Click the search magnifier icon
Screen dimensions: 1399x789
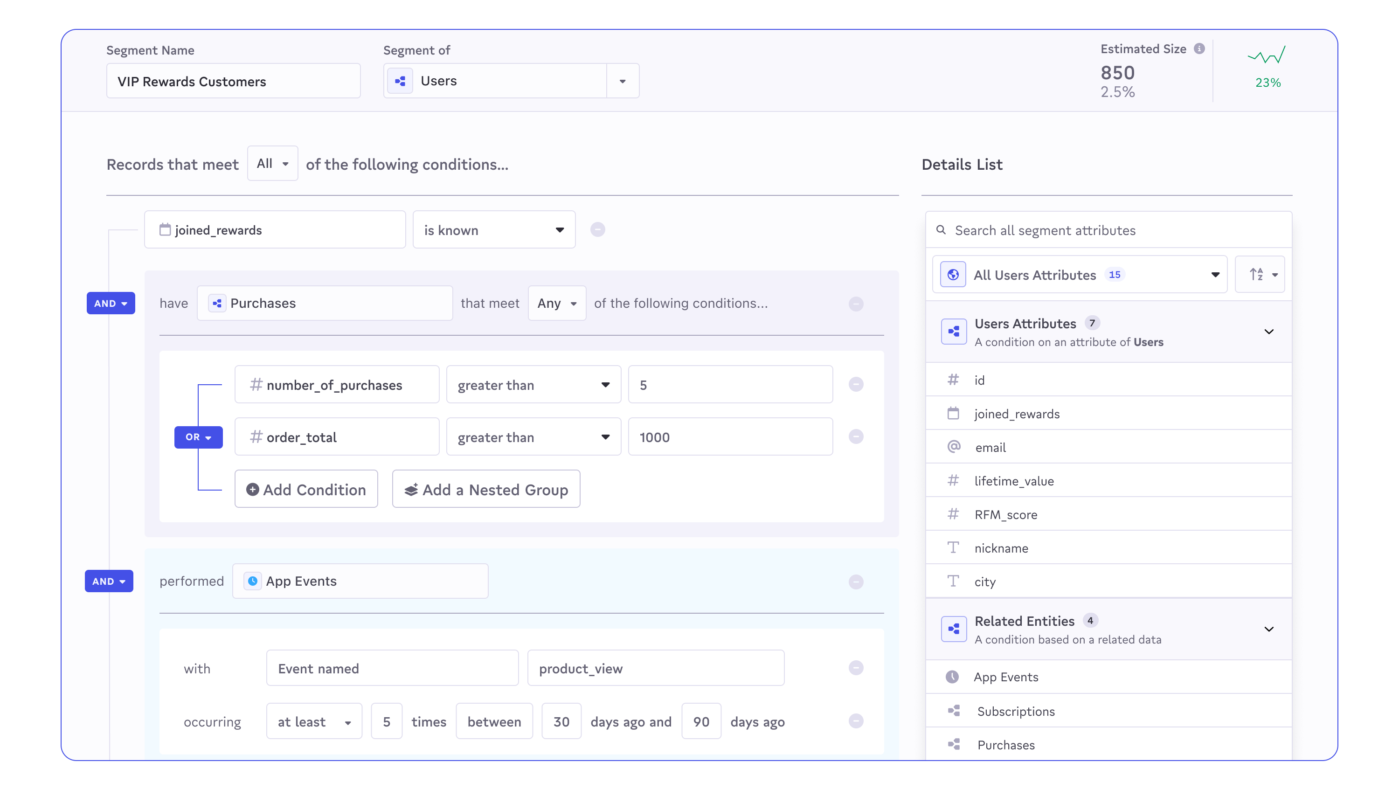[941, 230]
